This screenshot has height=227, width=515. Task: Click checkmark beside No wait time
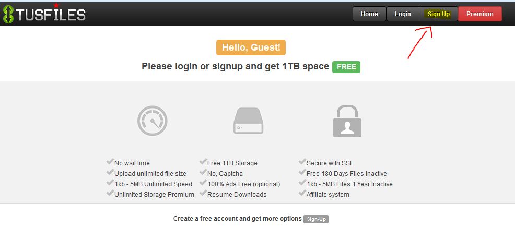pyautogui.click(x=110, y=163)
